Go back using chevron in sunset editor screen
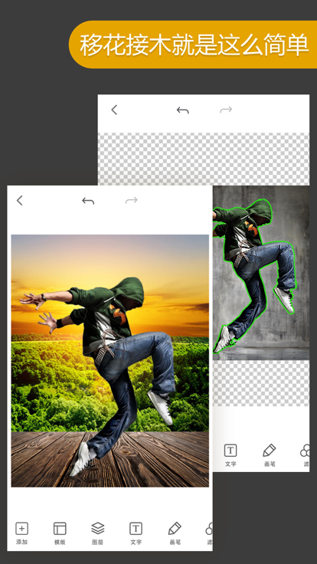 click(x=20, y=200)
